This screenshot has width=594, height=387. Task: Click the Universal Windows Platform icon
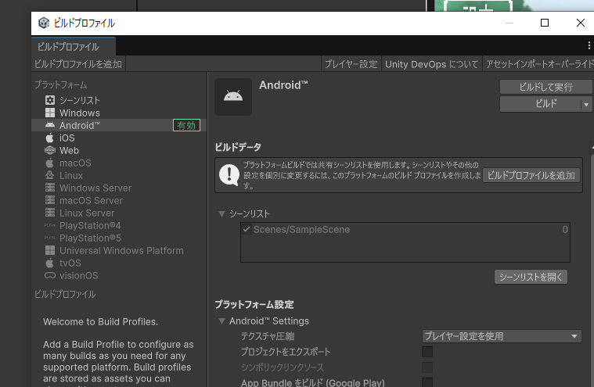pyautogui.click(x=50, y=250)
